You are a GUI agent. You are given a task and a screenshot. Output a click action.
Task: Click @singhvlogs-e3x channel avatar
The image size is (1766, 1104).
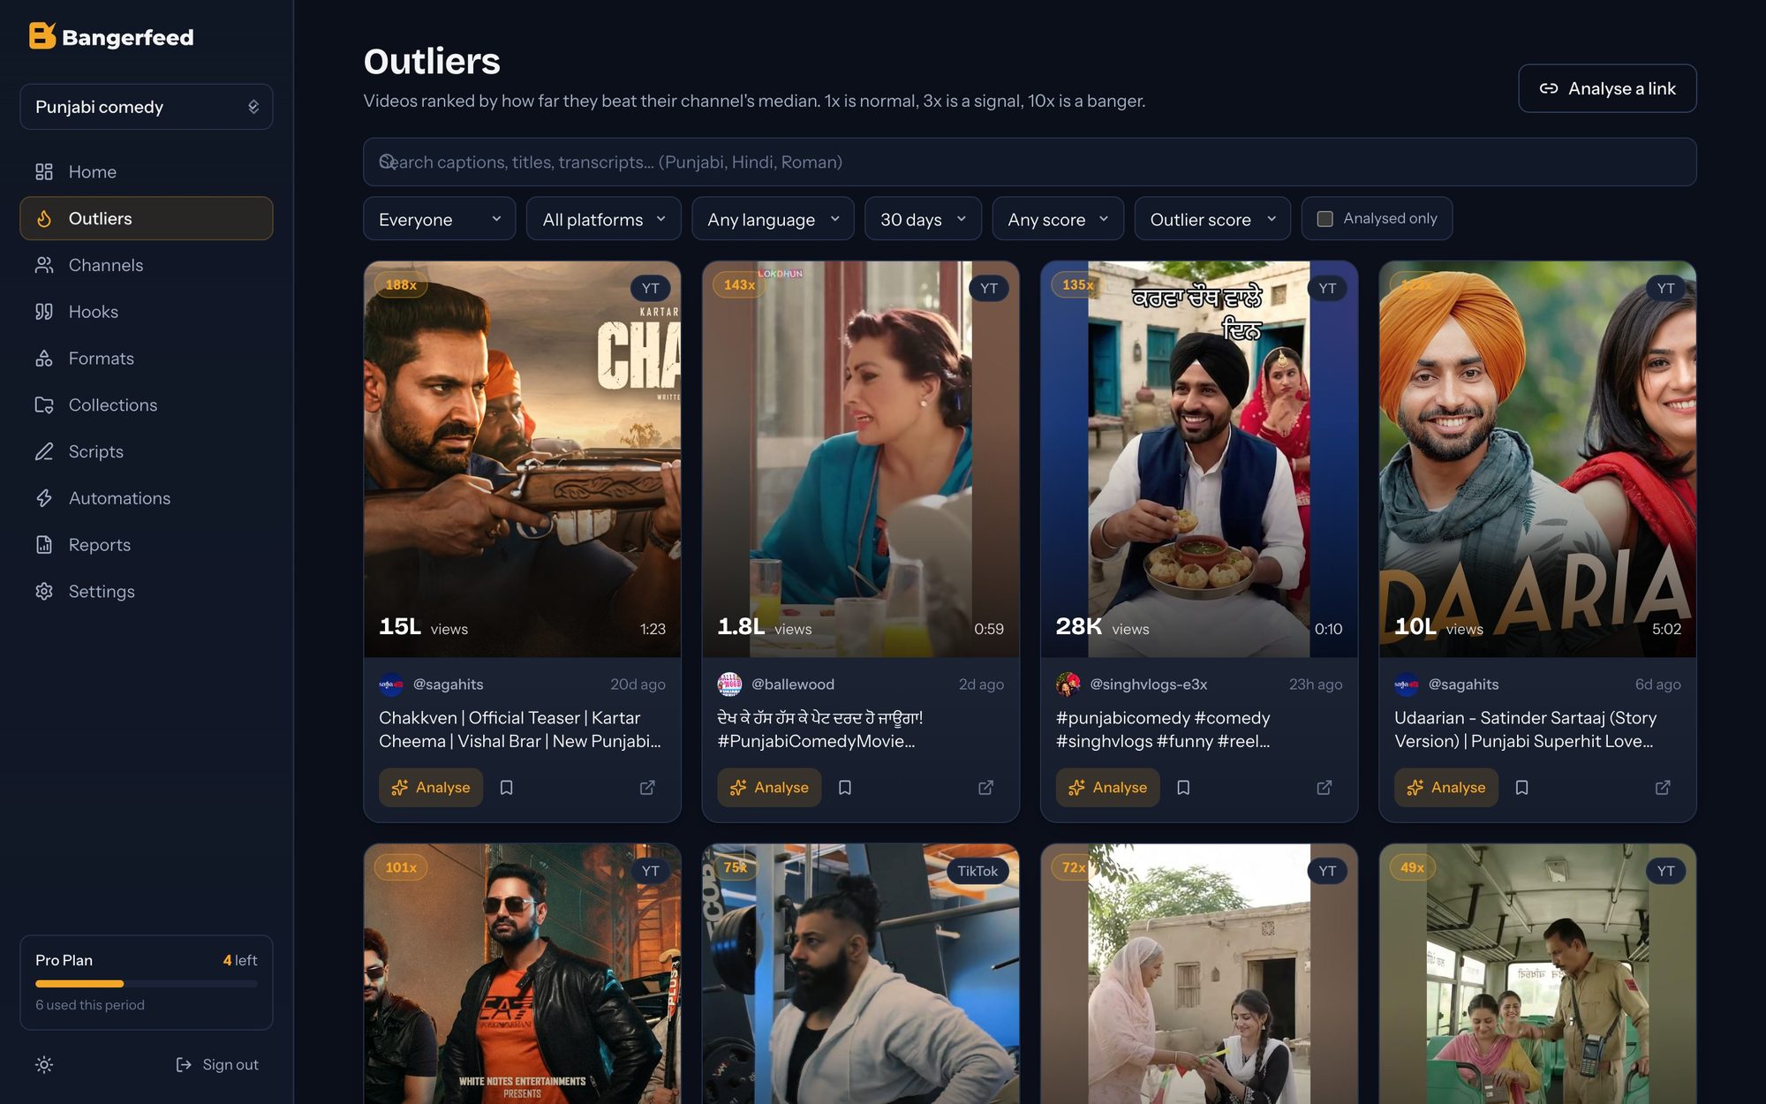click(1068, 684)
